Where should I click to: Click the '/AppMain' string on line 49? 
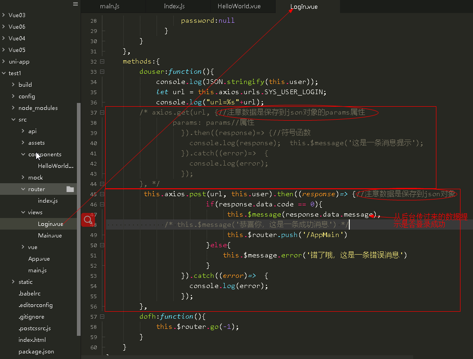pos(322,235)
